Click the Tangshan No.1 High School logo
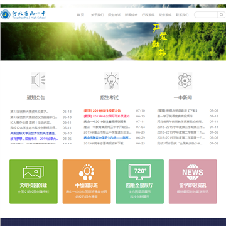Image resolution: width=226 pixels, height=226 pixels. click(x=23, y=14)
